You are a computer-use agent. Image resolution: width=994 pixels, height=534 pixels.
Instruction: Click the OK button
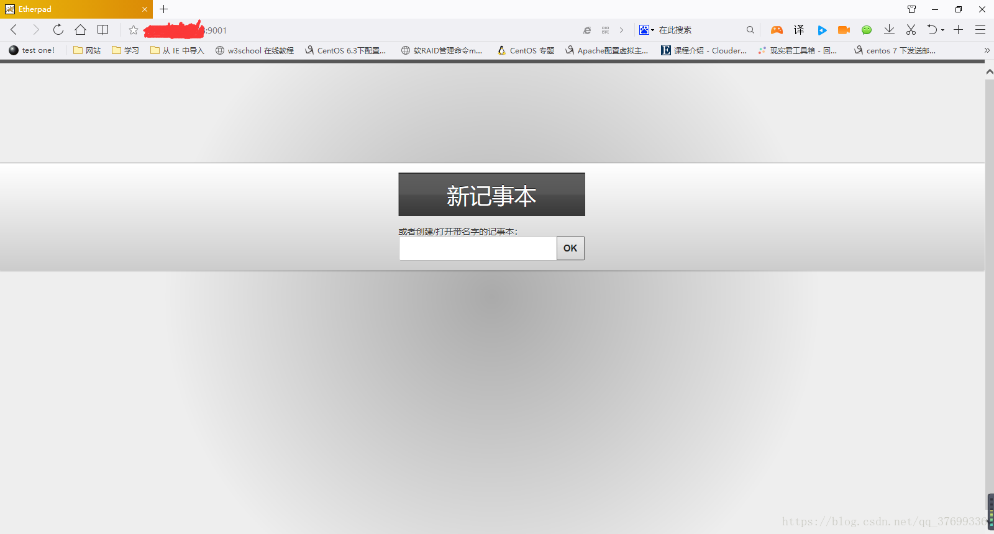[570, 248]
